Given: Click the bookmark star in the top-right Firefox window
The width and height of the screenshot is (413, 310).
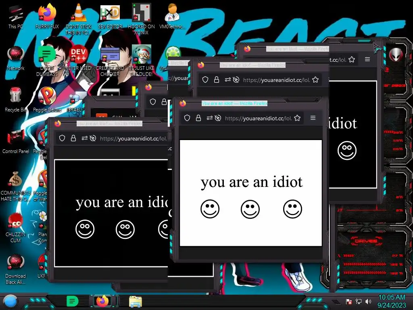Looking at the screenshot, I should pyautogui.click(x=352, y=60).
